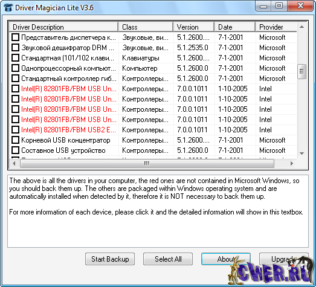Check the Составное USB устройство box
The height and width of the screenshot is (287, 316).
coord(15,150)
